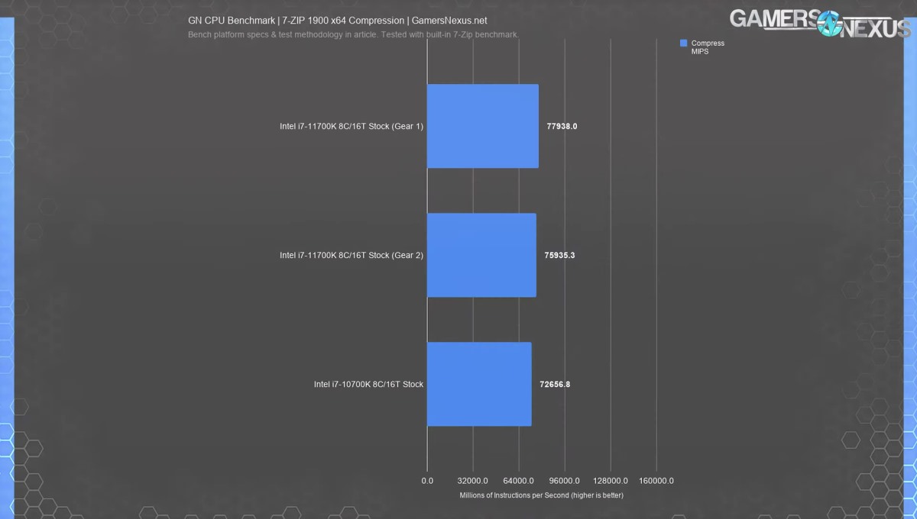917x519 pixels.
Task: Click label 'Intel i7-11700K 8C/16T Stock (Gear 2)'
Action: click(x=352, y=256)
